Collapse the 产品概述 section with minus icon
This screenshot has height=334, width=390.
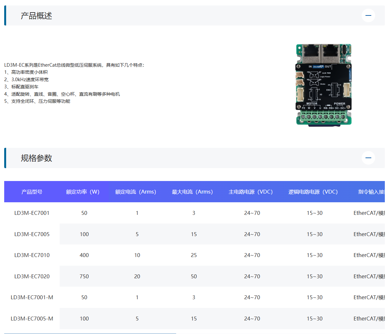368,15
